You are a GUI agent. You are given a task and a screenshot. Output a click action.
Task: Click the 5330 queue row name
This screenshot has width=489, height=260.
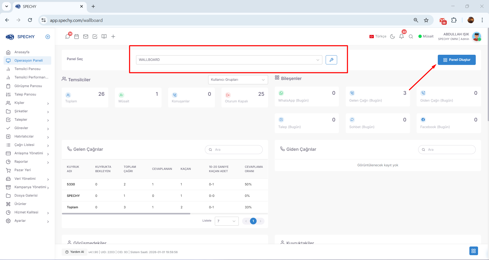71,184
